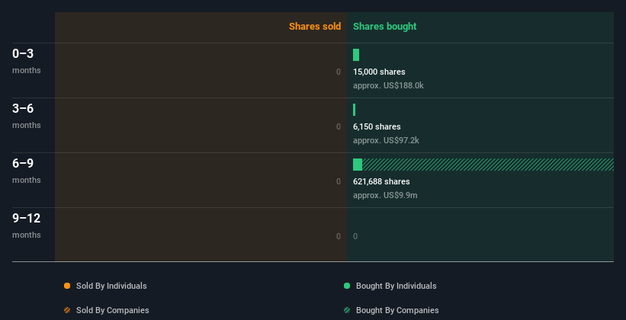The width and height of the screenshot is (626, 320).
Task: Click the approx. US$188.0k value
Action: point(388,85)
